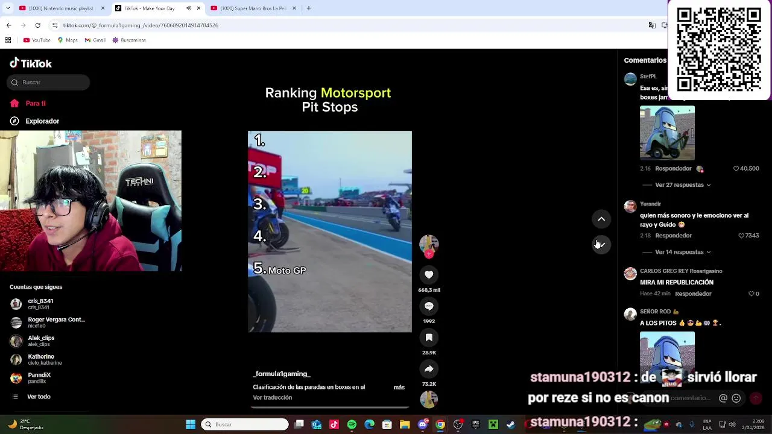Click the video player to pause

[x=330, y=231]
